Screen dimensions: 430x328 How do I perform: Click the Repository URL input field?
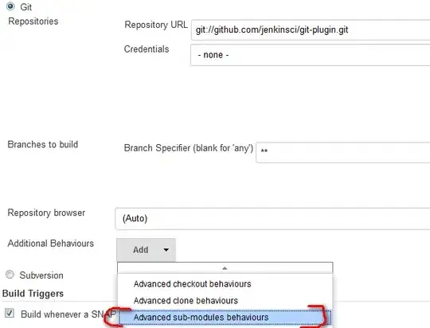311,30
